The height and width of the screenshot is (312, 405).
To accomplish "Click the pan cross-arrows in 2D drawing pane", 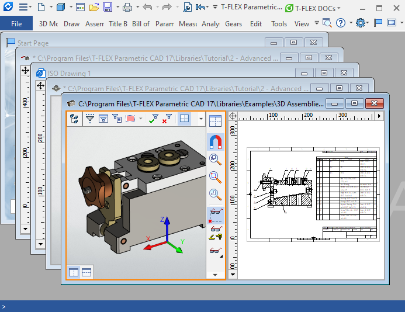I will point(233,116).
